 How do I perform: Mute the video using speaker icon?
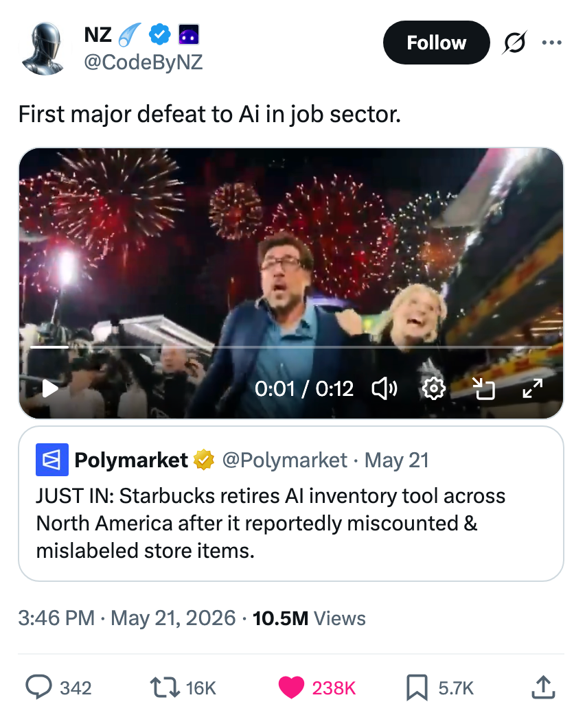pos(385,389)
